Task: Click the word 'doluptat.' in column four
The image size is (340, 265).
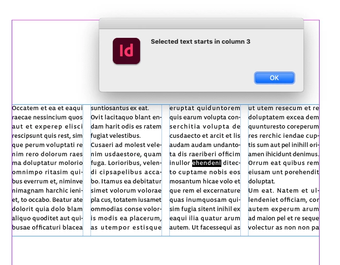Action: 262,182
